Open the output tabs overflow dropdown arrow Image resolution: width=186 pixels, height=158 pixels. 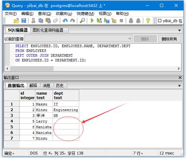coord(179,86)
